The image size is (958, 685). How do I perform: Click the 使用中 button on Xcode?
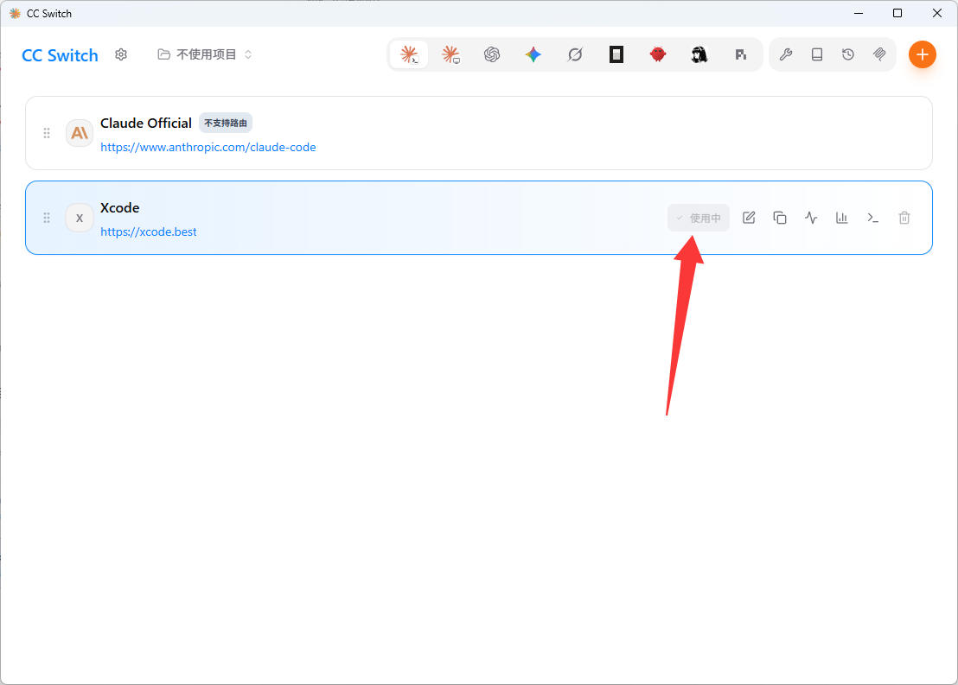click(699, 218)
